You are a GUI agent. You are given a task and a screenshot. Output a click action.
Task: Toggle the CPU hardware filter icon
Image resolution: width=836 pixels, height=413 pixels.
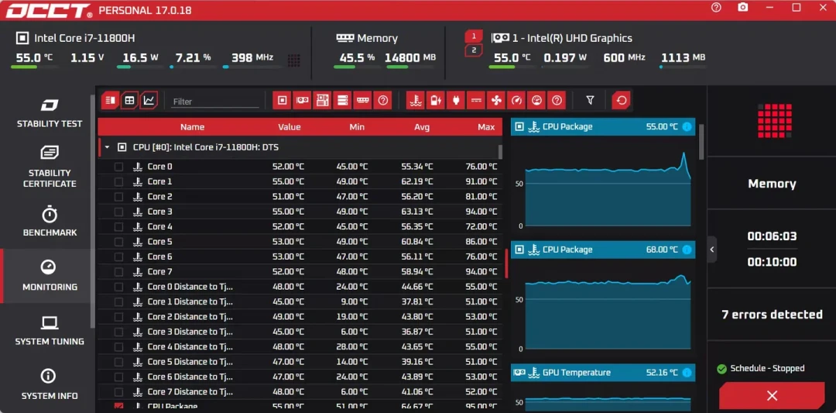282,100
